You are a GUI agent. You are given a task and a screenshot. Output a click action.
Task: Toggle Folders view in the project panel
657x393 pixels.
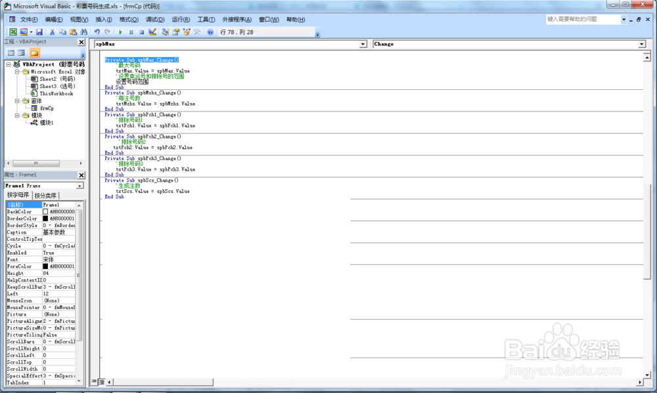coord(34,52)
